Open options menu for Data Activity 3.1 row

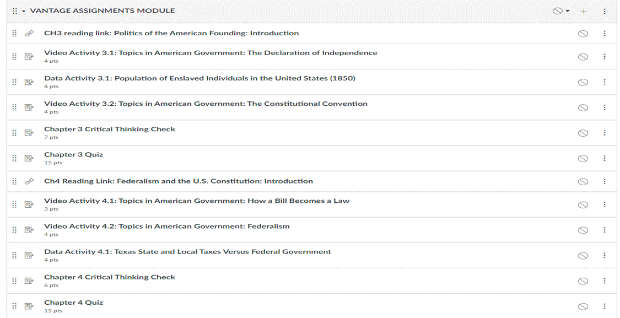click(x=604, y=82)
